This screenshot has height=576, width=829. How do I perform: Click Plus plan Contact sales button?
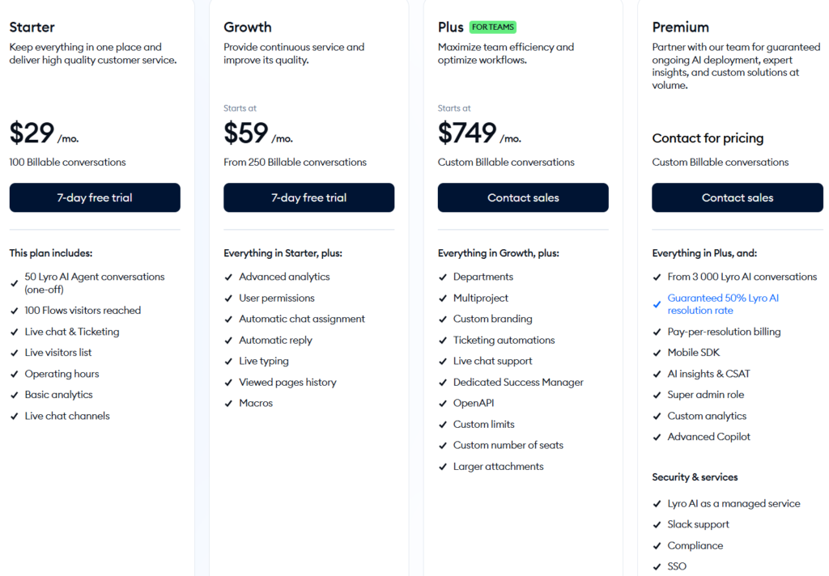pos(523,197)
